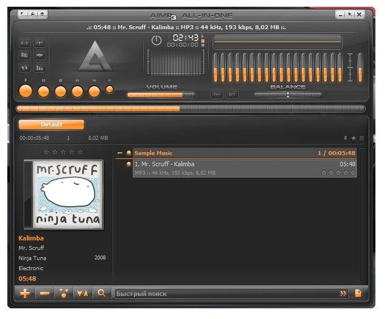Image resolution: width=385 pixels, height=319 pixels.
Task: Click the third title-bar utility icon
Action: 42,14
